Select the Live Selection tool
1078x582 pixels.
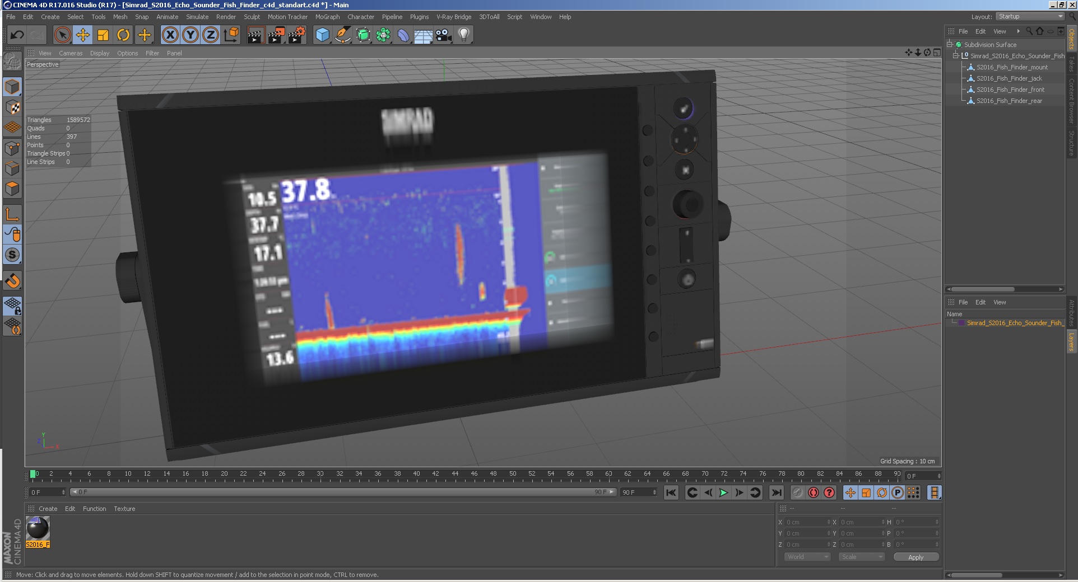[x=62, y=35]
